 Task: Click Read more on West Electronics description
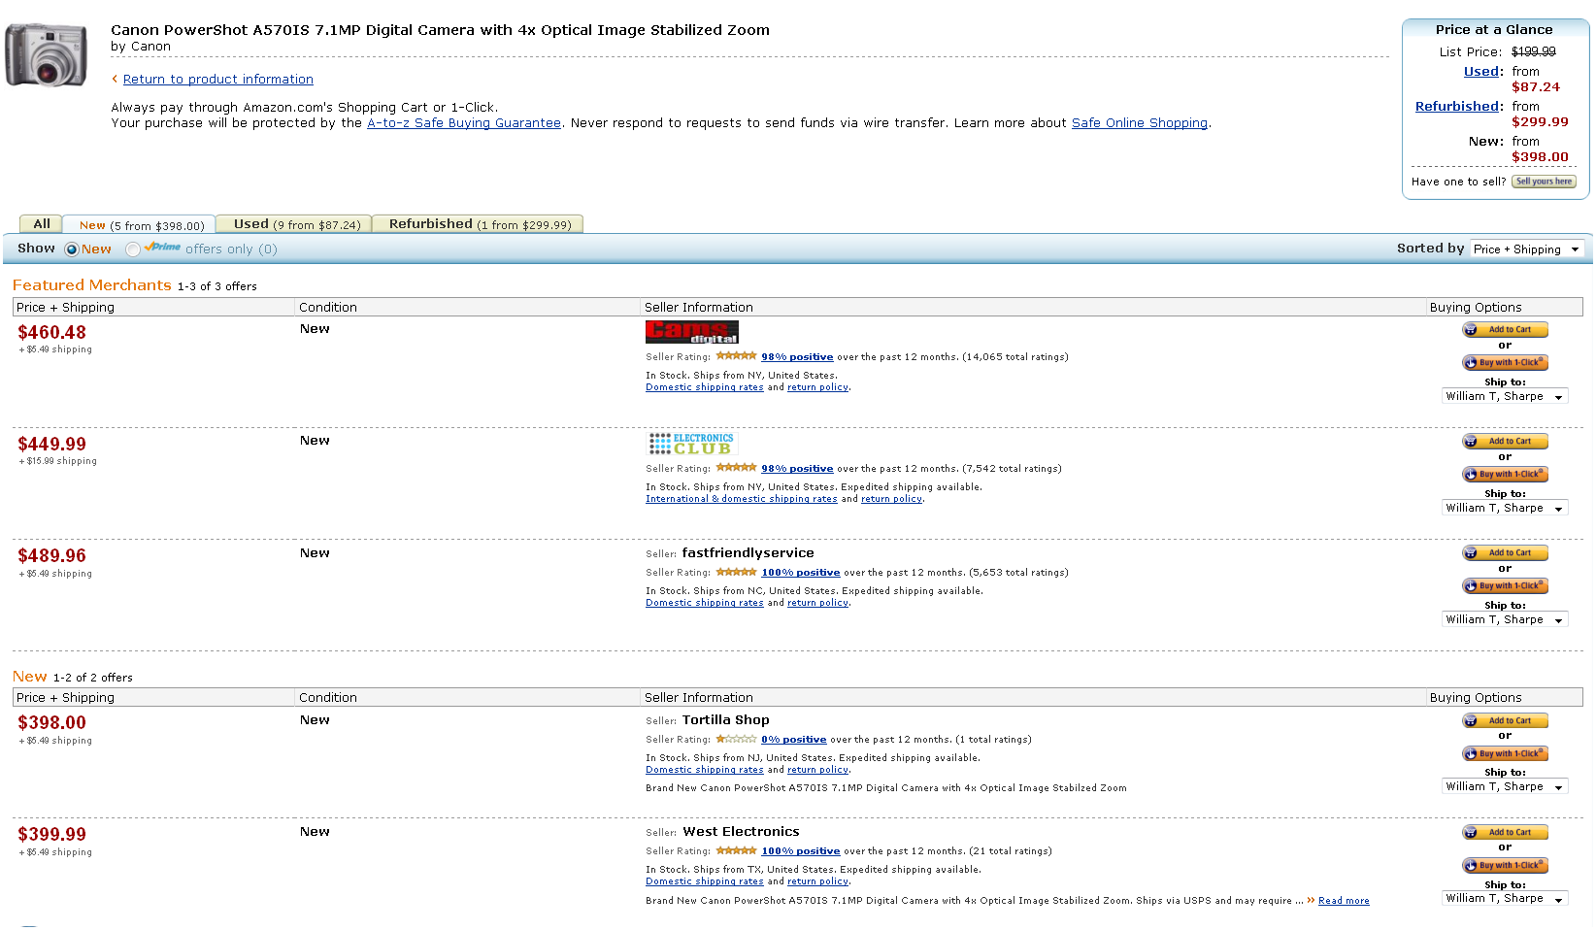[1344, 901]
